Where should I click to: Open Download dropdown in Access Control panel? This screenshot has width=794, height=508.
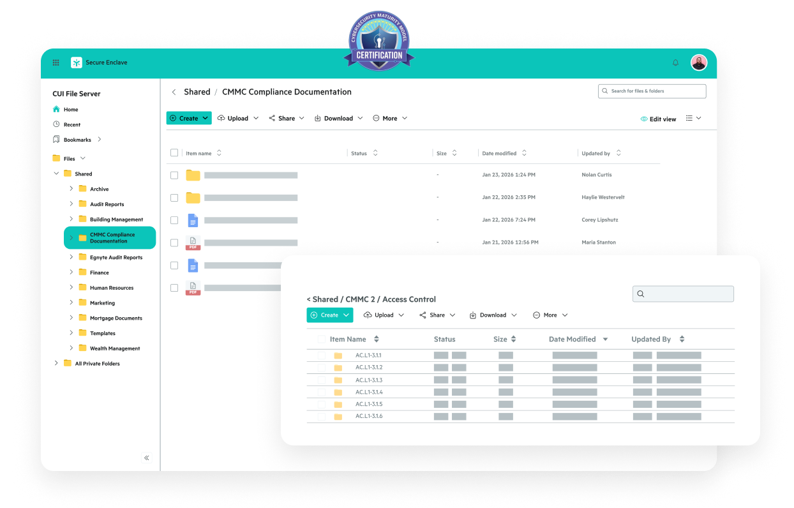(493, 315)
